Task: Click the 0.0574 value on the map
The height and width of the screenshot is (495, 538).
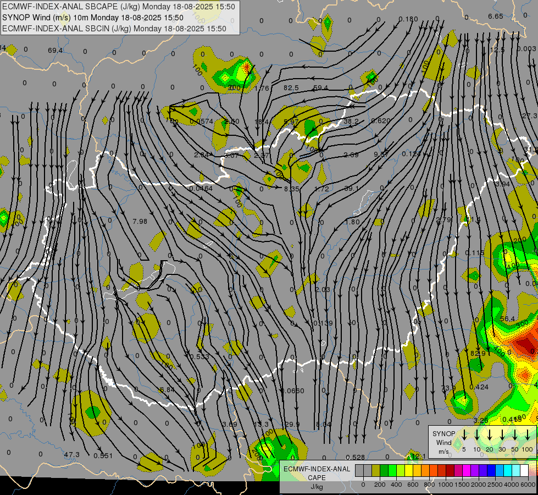Action: pyautogui.click(x=201, y=121)
